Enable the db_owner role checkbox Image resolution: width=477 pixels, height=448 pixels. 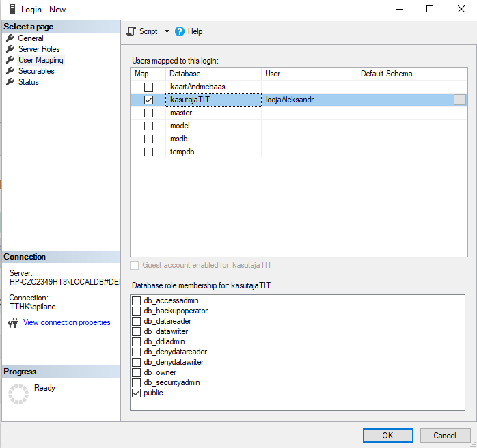click(137, 373)
